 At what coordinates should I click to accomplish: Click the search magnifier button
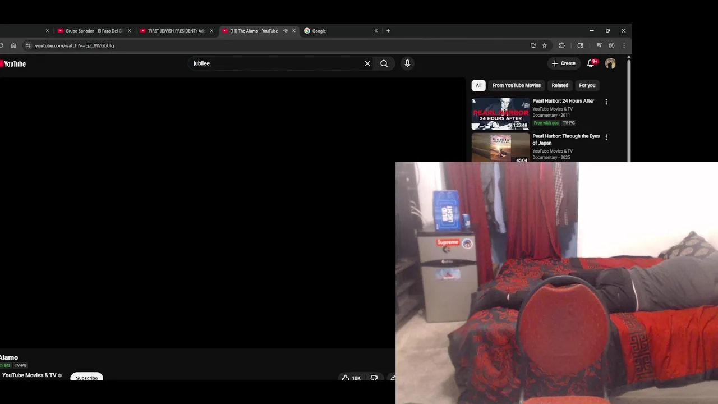(384, 63)
